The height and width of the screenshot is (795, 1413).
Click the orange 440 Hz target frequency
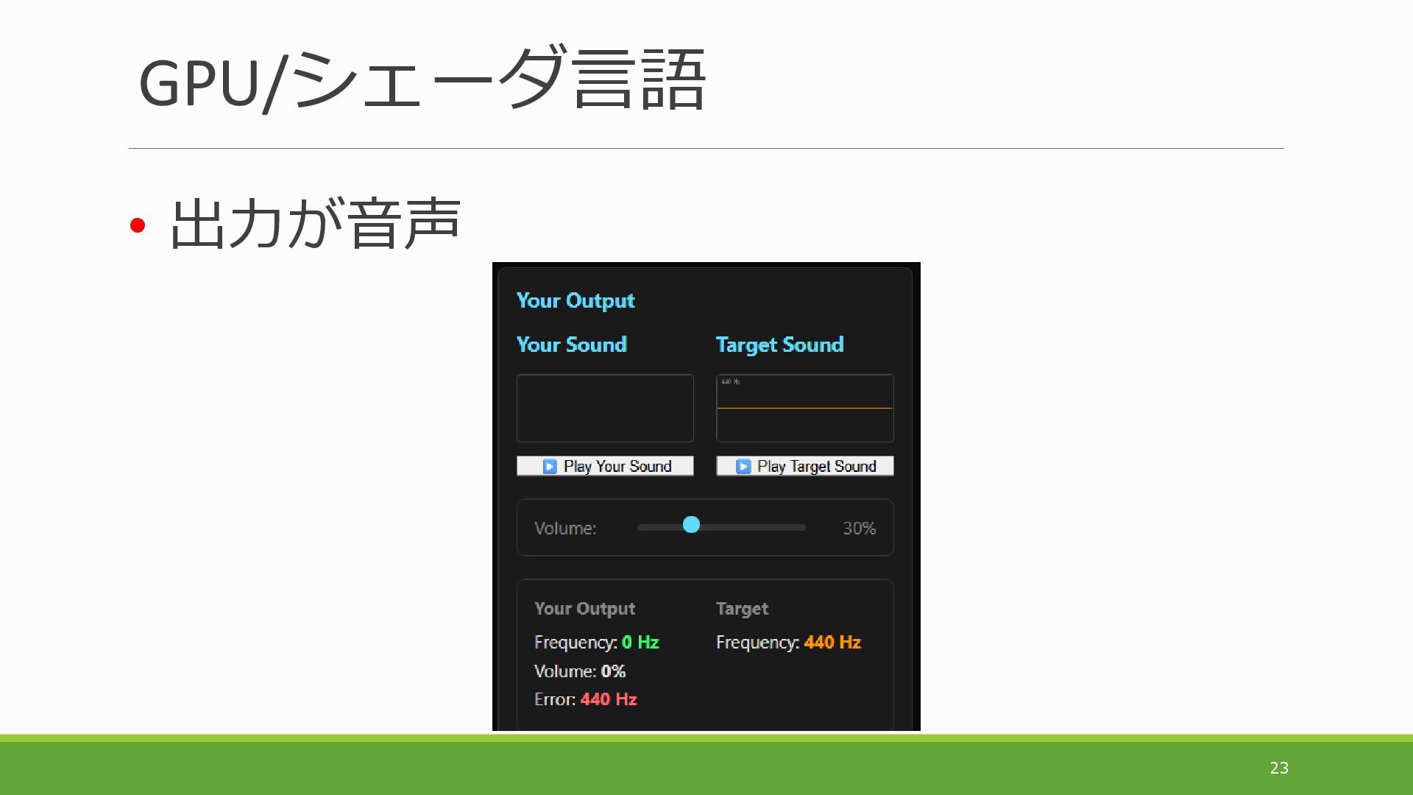[832, 642]
